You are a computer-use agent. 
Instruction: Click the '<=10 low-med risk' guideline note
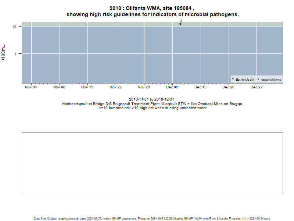(x=153, y=108)
